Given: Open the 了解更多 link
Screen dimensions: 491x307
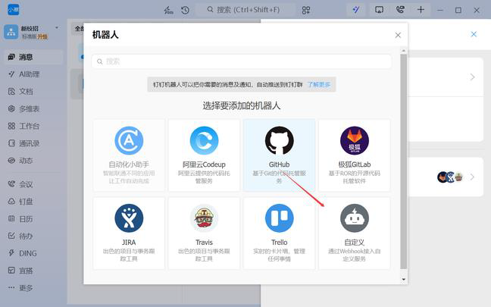Looking at the screenshot, I should 319,85.
